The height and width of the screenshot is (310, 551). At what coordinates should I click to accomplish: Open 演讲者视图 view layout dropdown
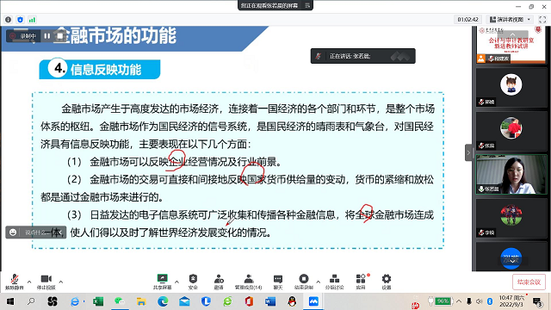511,20
